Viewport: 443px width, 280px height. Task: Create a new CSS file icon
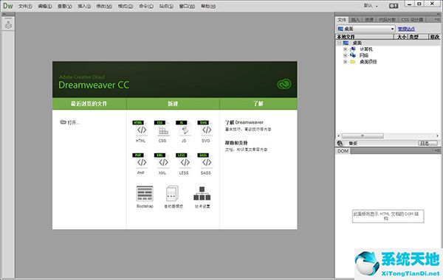[x=162, y=128]
